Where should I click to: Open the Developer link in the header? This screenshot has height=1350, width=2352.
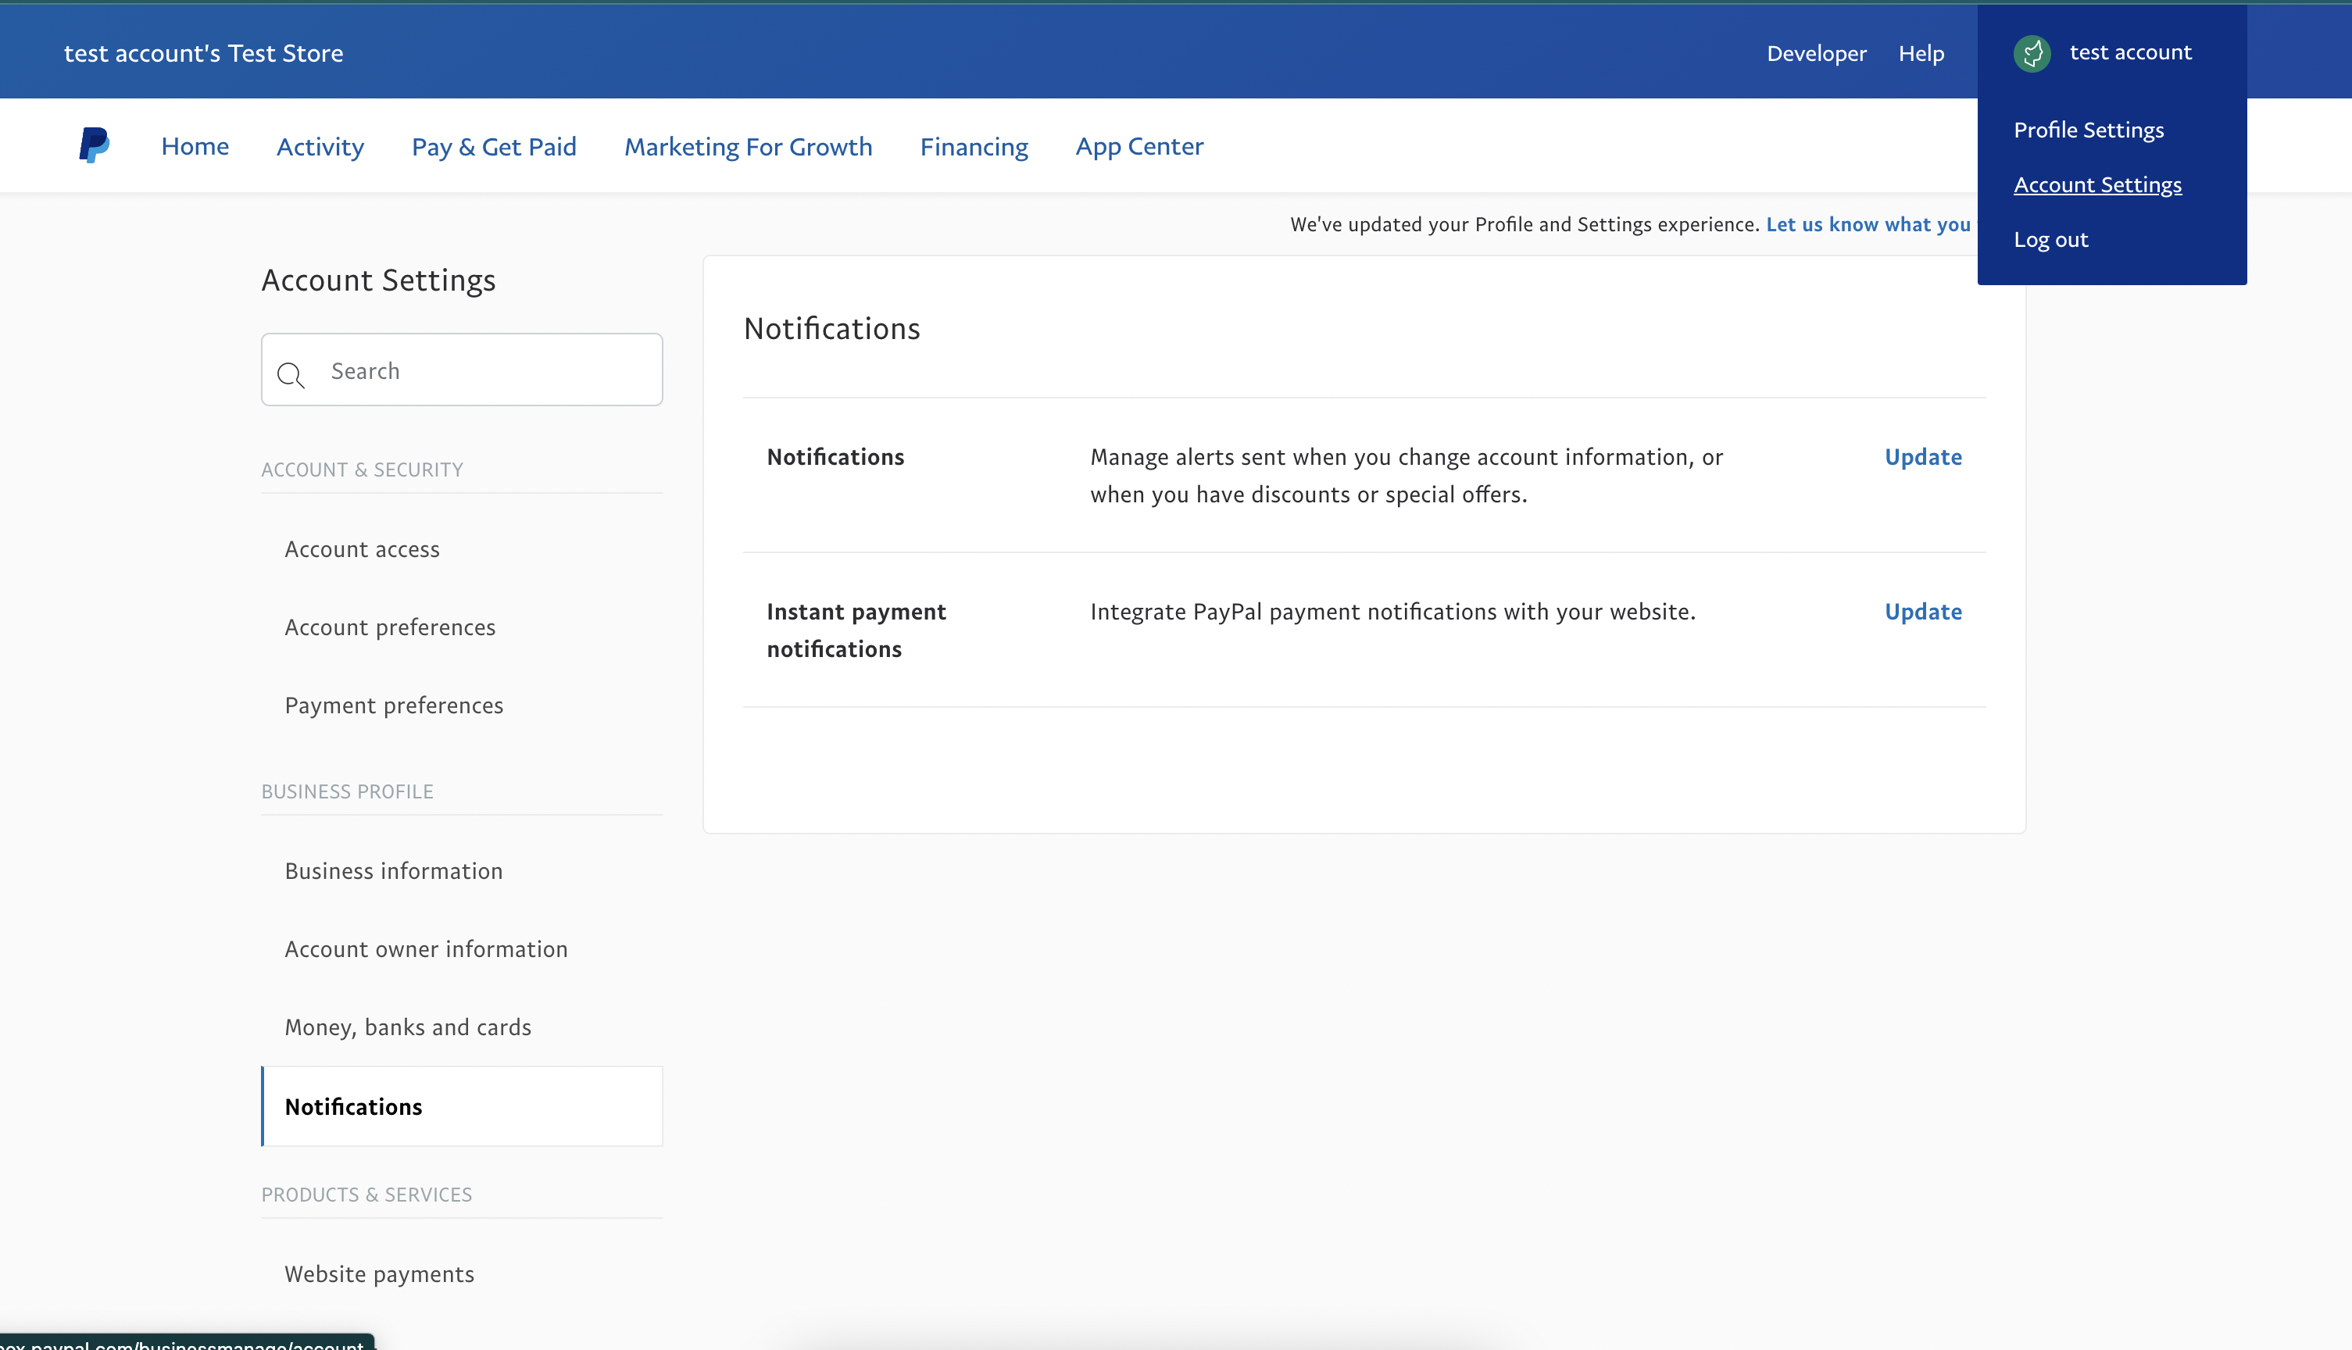pyautogui.click(x=1815, y=54)
